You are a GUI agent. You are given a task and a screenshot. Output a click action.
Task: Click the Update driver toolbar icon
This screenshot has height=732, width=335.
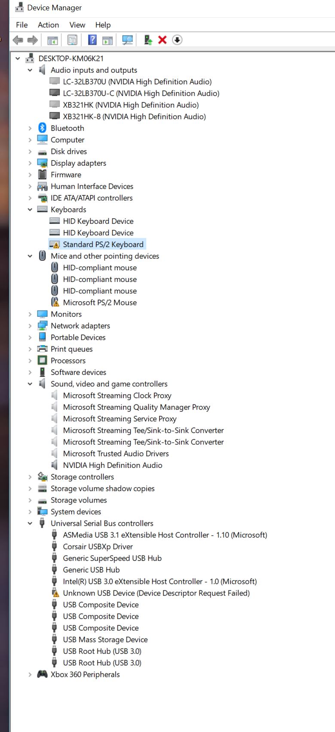pyautogui.click(x=148, y=40)
